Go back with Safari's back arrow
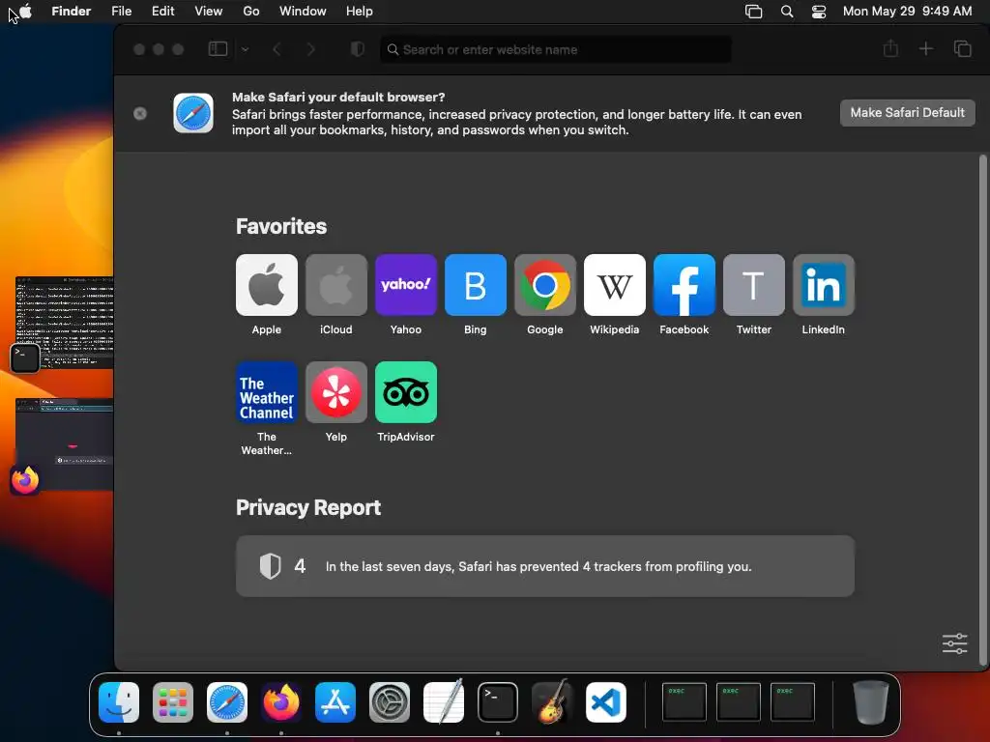Viewport: 990px width, 742px height. pos(277,49)
